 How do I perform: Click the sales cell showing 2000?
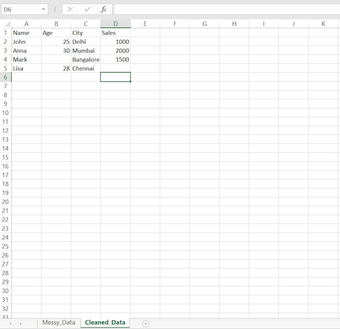point(115,50)
